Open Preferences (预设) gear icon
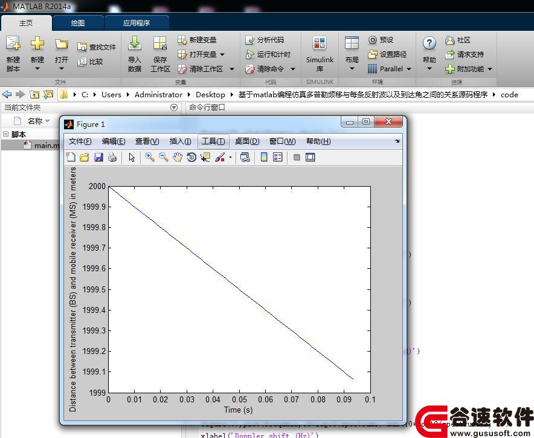The height and width of the screenshot is (438, 534). (373, 40)
